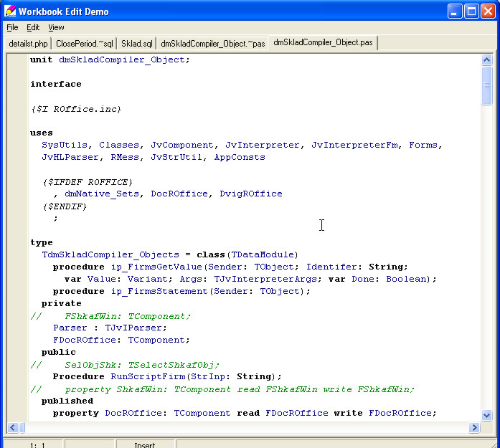
Task: Click the horizontal scrollbar right arrow
Action: coord(474,428)
